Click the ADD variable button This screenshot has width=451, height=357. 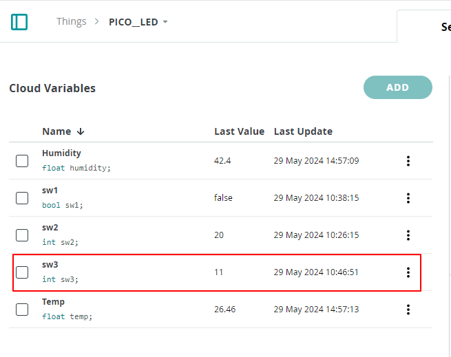pyautogui.click(x=398, y=87)
